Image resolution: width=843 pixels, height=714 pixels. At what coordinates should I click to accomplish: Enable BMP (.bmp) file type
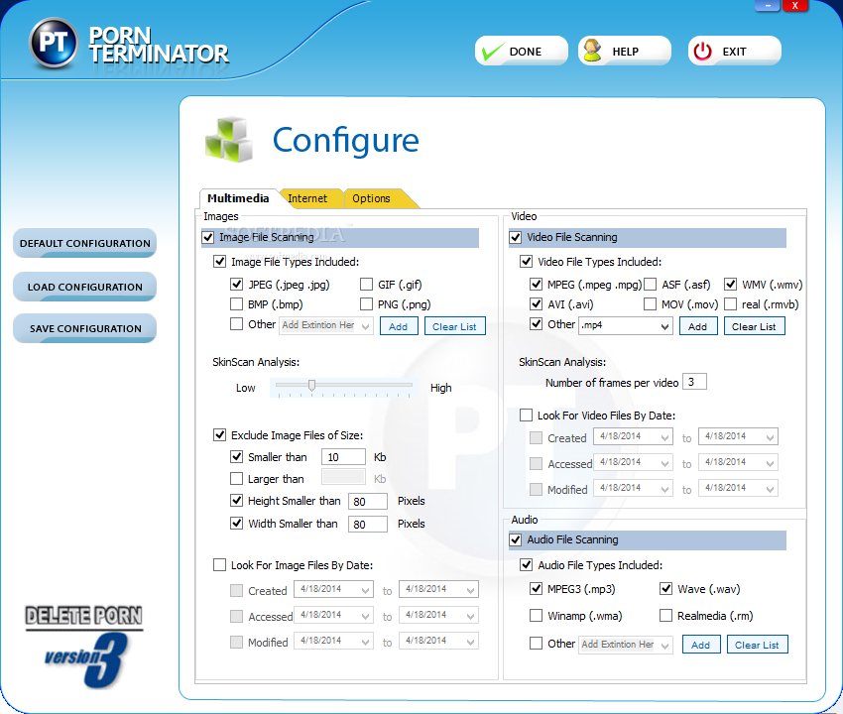click(237, 304)
